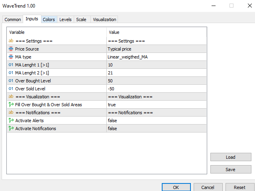Select the MA type variable name
The width and height of the screenshot is (255, 191).
tap(23, 57)
